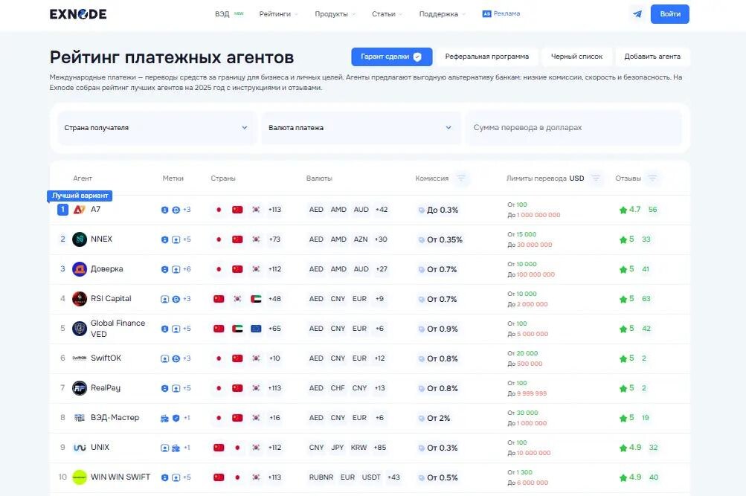Click the USDT currency in WIN WIN SWIFT row
The image size is (746, 496).
pos(371,477)
